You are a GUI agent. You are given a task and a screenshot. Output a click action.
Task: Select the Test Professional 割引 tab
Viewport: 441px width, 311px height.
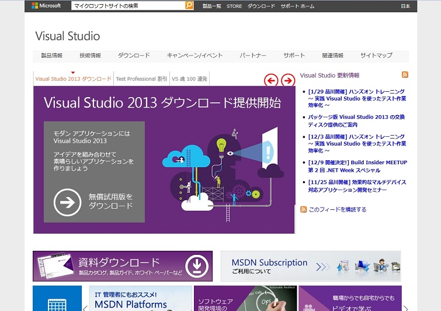141,79
